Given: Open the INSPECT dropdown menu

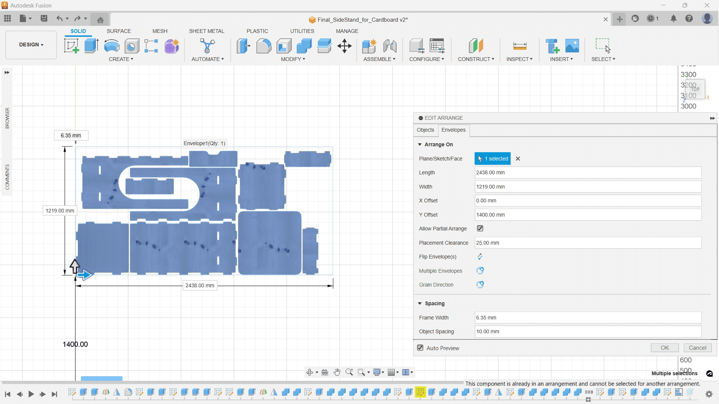Looking at the screenshot, I should 519,59.
